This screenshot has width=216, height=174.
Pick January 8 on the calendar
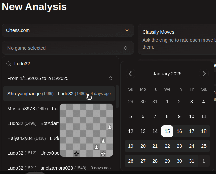(x=167, y=116)
